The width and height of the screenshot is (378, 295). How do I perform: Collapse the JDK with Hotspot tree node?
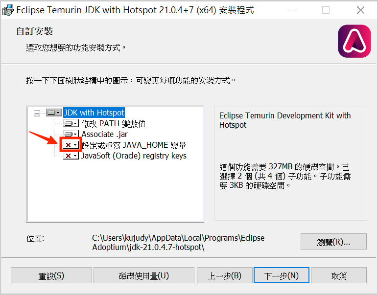(37, 113)
